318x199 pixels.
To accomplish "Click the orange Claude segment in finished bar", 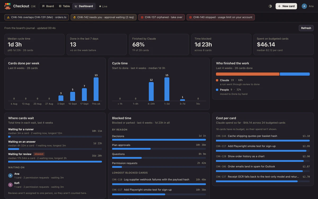I will click(248, 74).
